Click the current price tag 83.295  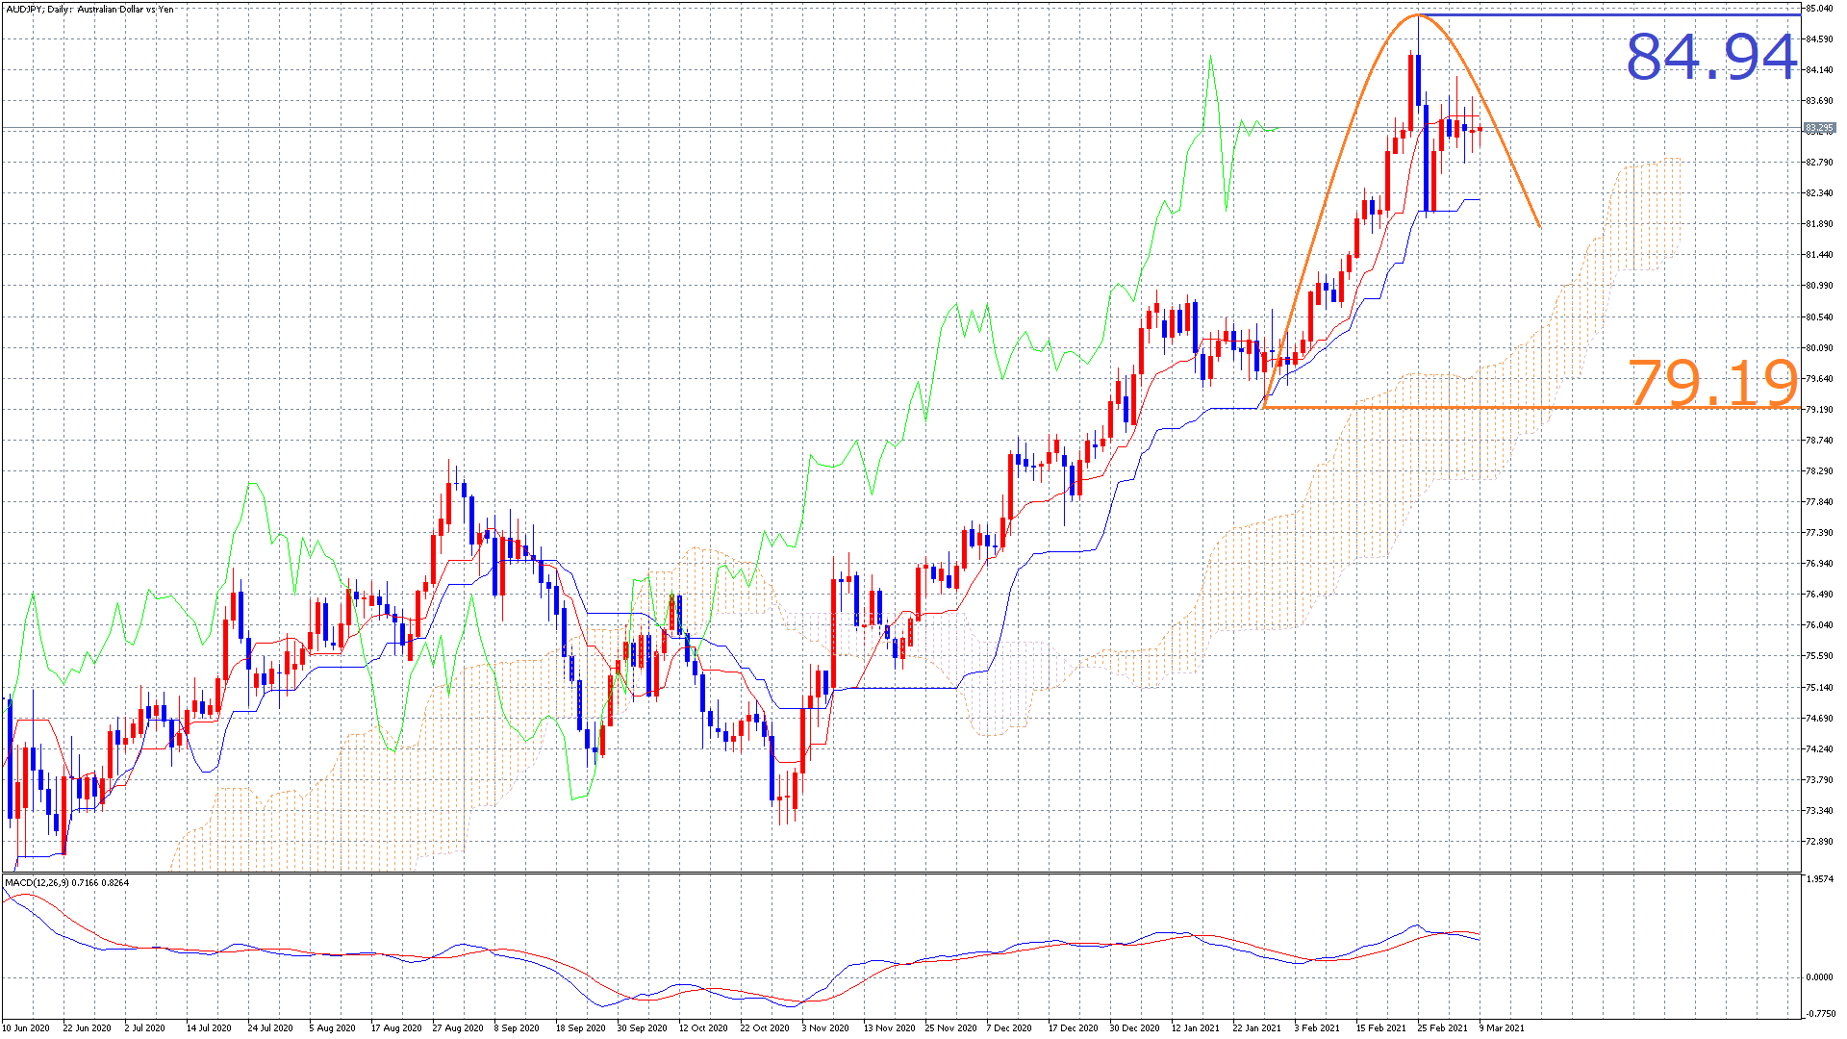[1819, 128]
